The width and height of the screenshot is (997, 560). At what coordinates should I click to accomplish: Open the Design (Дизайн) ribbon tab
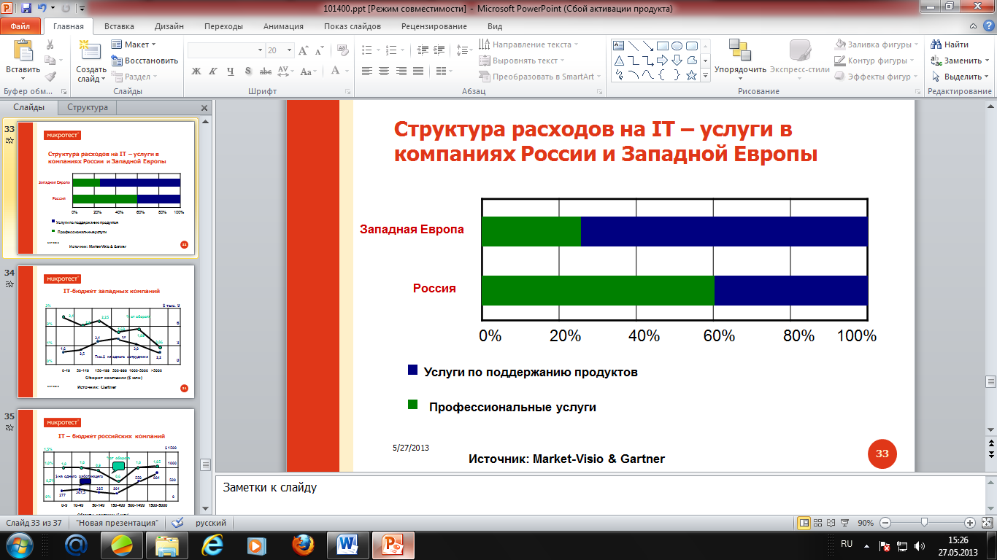tap(169, 26)
